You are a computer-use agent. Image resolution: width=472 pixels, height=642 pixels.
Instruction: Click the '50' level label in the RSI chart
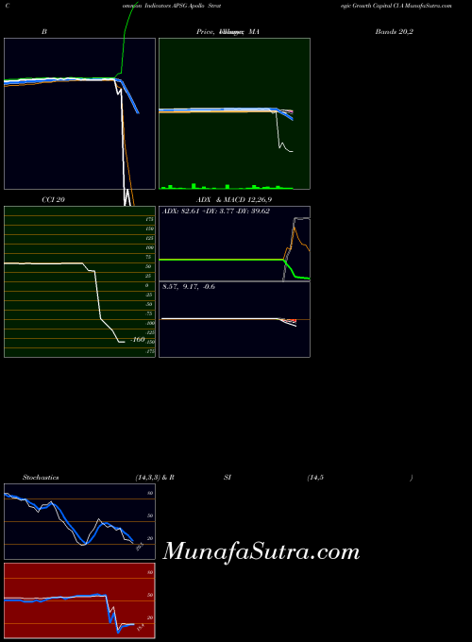tap(150, 596)
